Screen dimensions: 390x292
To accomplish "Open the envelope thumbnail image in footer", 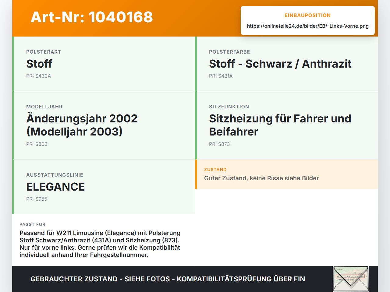I will click(x=351, y=279).
